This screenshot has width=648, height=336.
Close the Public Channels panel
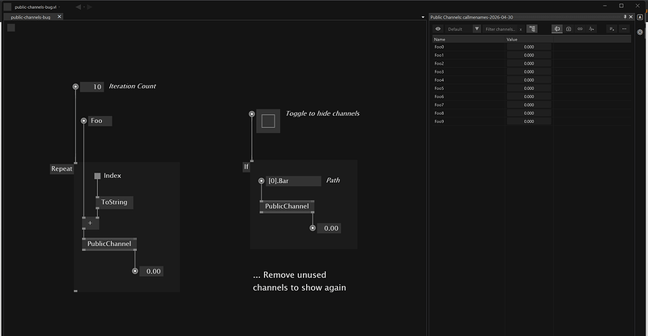[x=631, y=17]
